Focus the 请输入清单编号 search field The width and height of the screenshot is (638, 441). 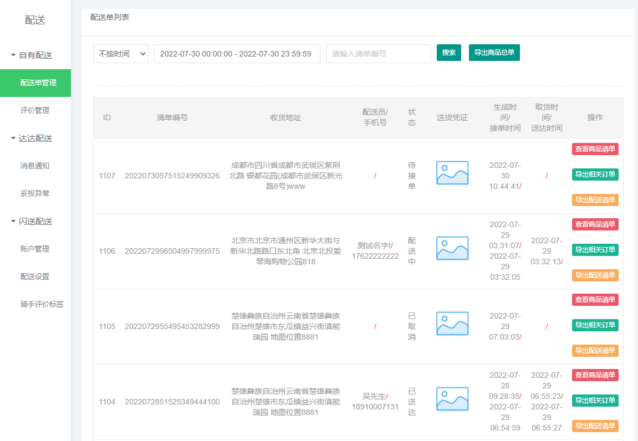(378, 54)
